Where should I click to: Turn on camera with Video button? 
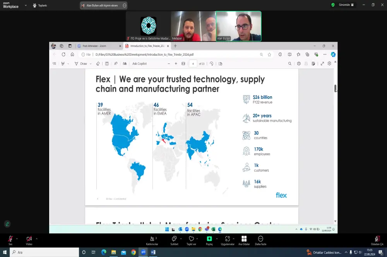(29, 240)
